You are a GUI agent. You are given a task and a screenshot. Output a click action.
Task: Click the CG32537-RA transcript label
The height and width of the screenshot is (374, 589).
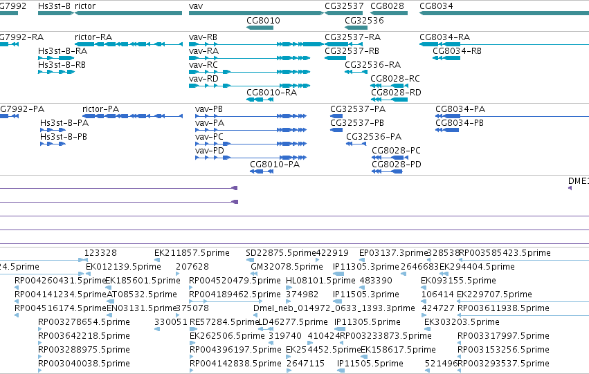353,37
